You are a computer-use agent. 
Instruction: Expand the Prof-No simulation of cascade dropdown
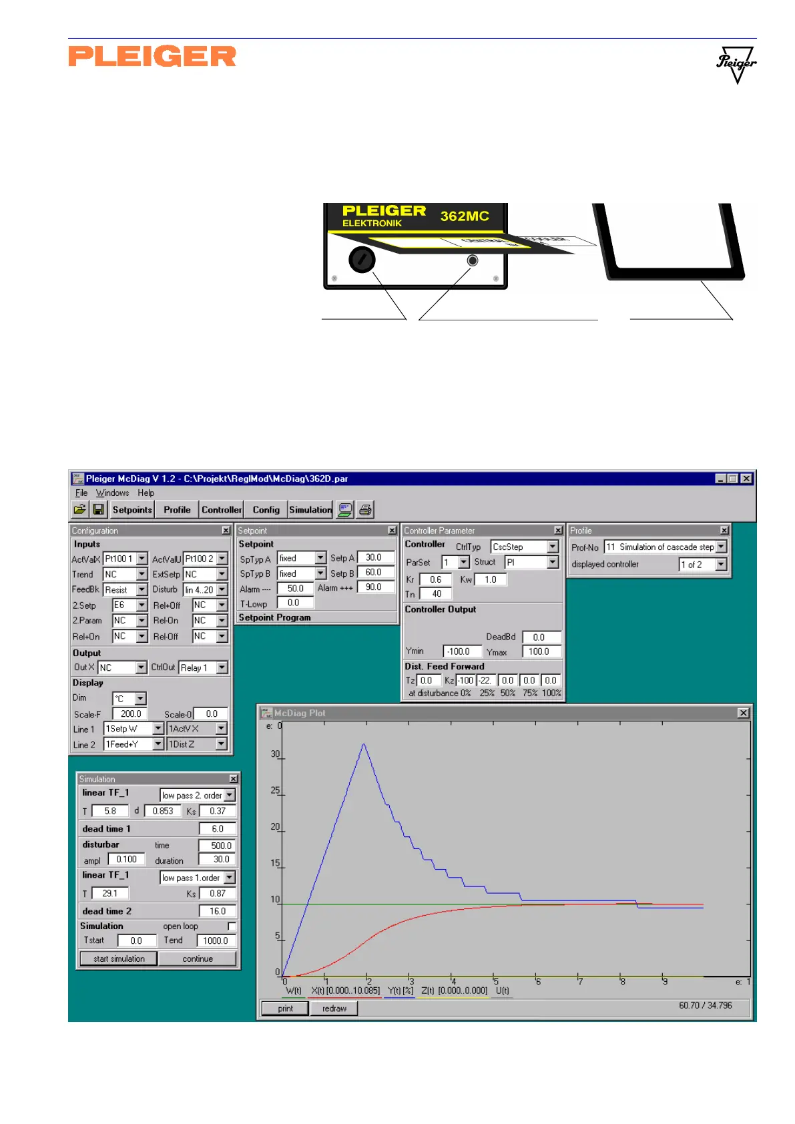pos(721,547)
